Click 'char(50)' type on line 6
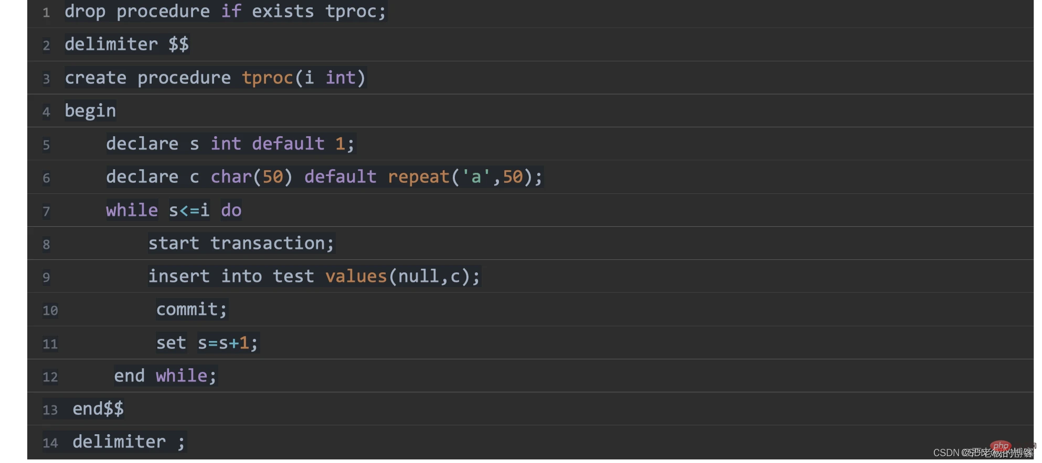Image resolution: width=1042 pixels, height=463 pixels. [251, 177]
